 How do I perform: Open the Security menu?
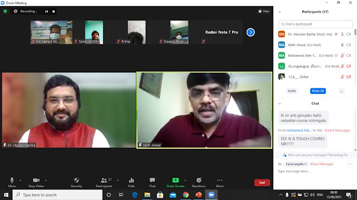coord(76,182)
